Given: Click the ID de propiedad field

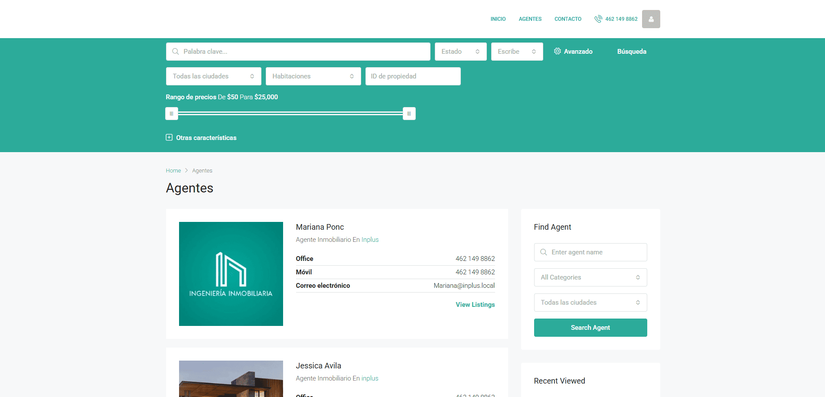Looking at the screenshot, I should pos(413,76).
